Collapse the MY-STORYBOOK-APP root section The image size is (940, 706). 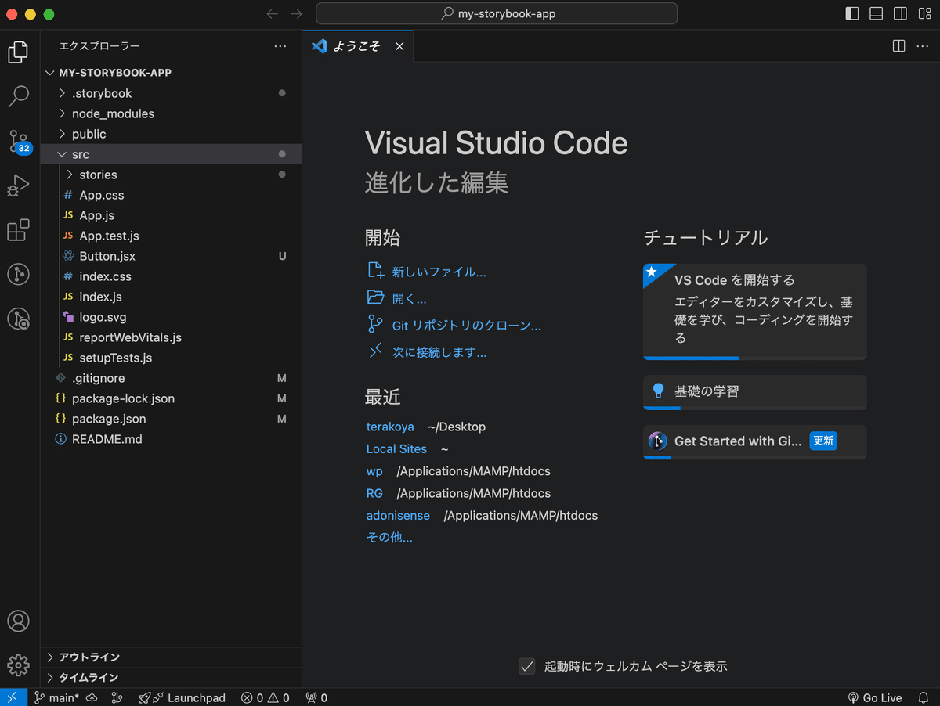pos(171,73)
